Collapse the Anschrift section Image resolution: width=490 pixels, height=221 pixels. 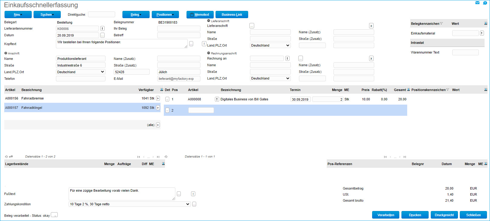6,53
